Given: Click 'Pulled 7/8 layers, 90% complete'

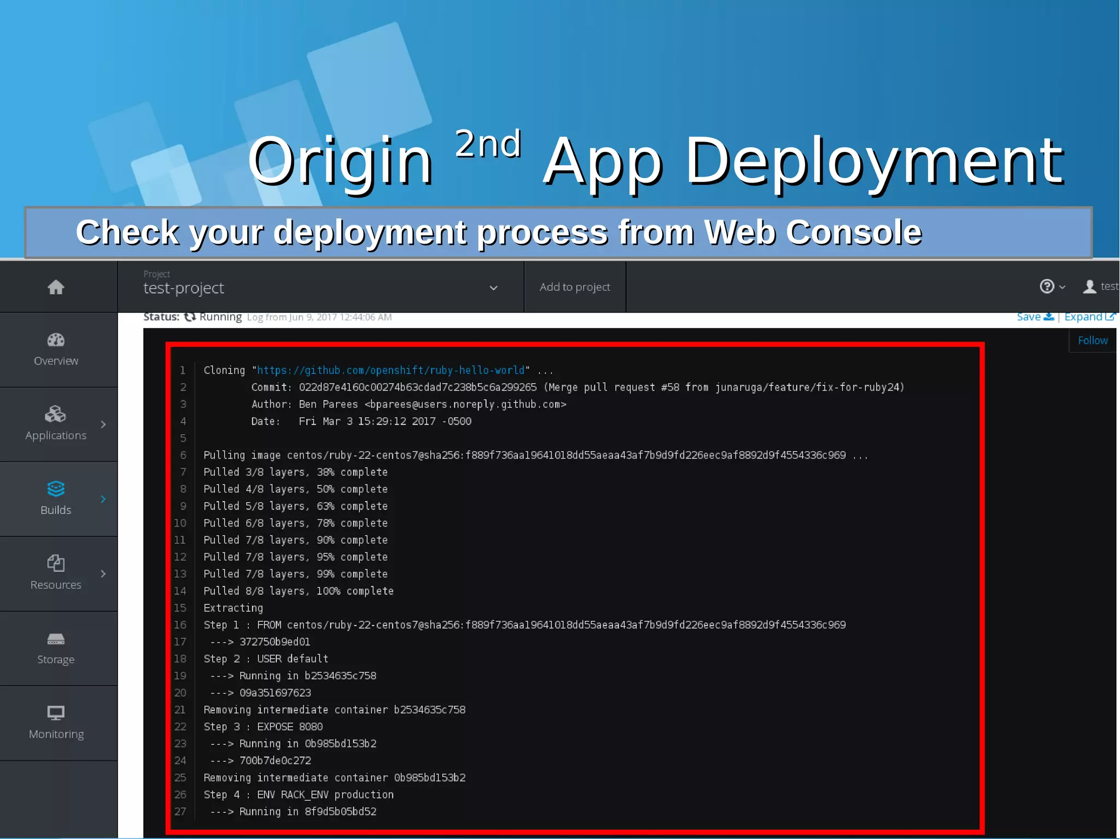Looking at the screenshot, I should tap(295, 539).
